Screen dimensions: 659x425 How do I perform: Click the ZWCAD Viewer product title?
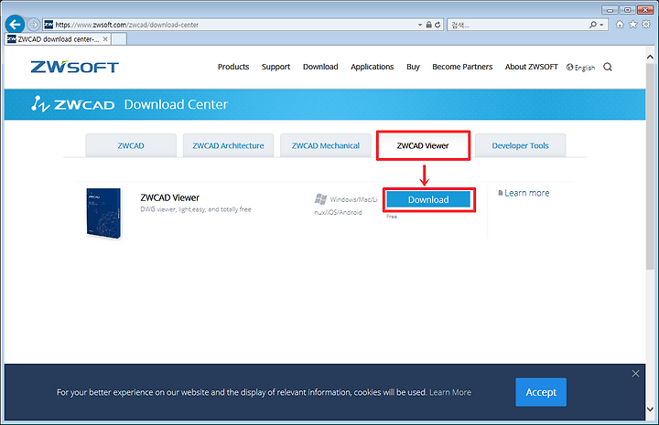(x=170, y=197)
